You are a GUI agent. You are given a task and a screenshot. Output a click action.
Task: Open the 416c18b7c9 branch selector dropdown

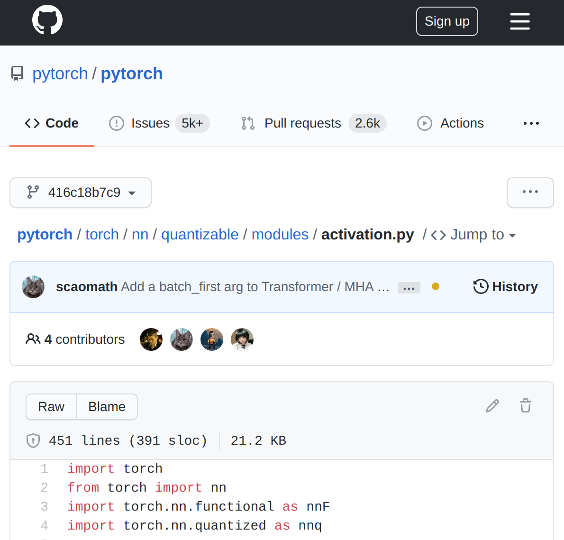pos(81,192)
